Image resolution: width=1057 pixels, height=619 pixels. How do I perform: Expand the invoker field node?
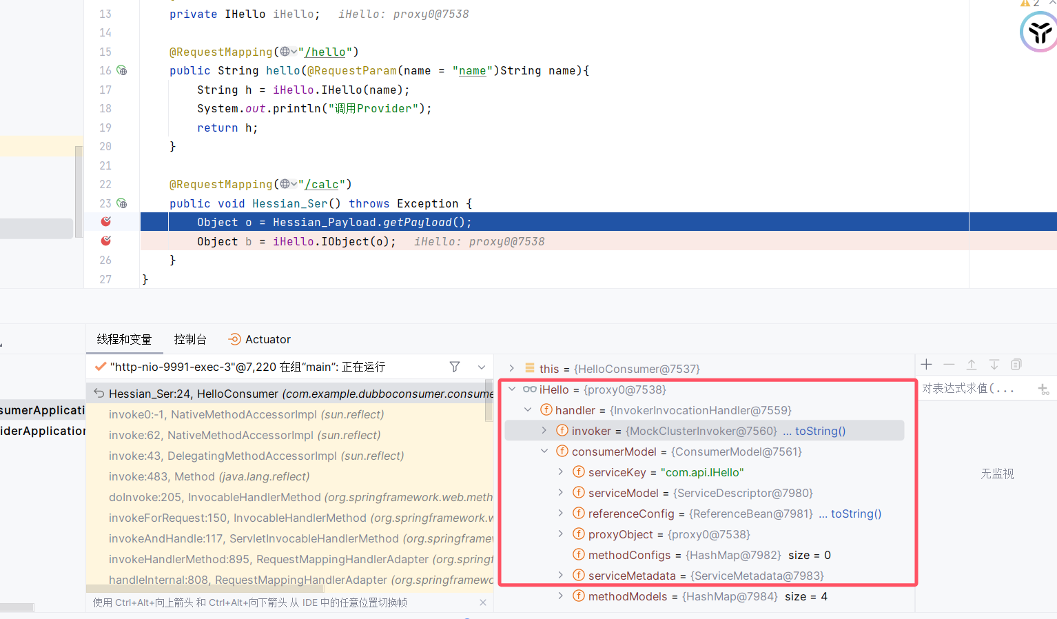[x=544, y=431]
